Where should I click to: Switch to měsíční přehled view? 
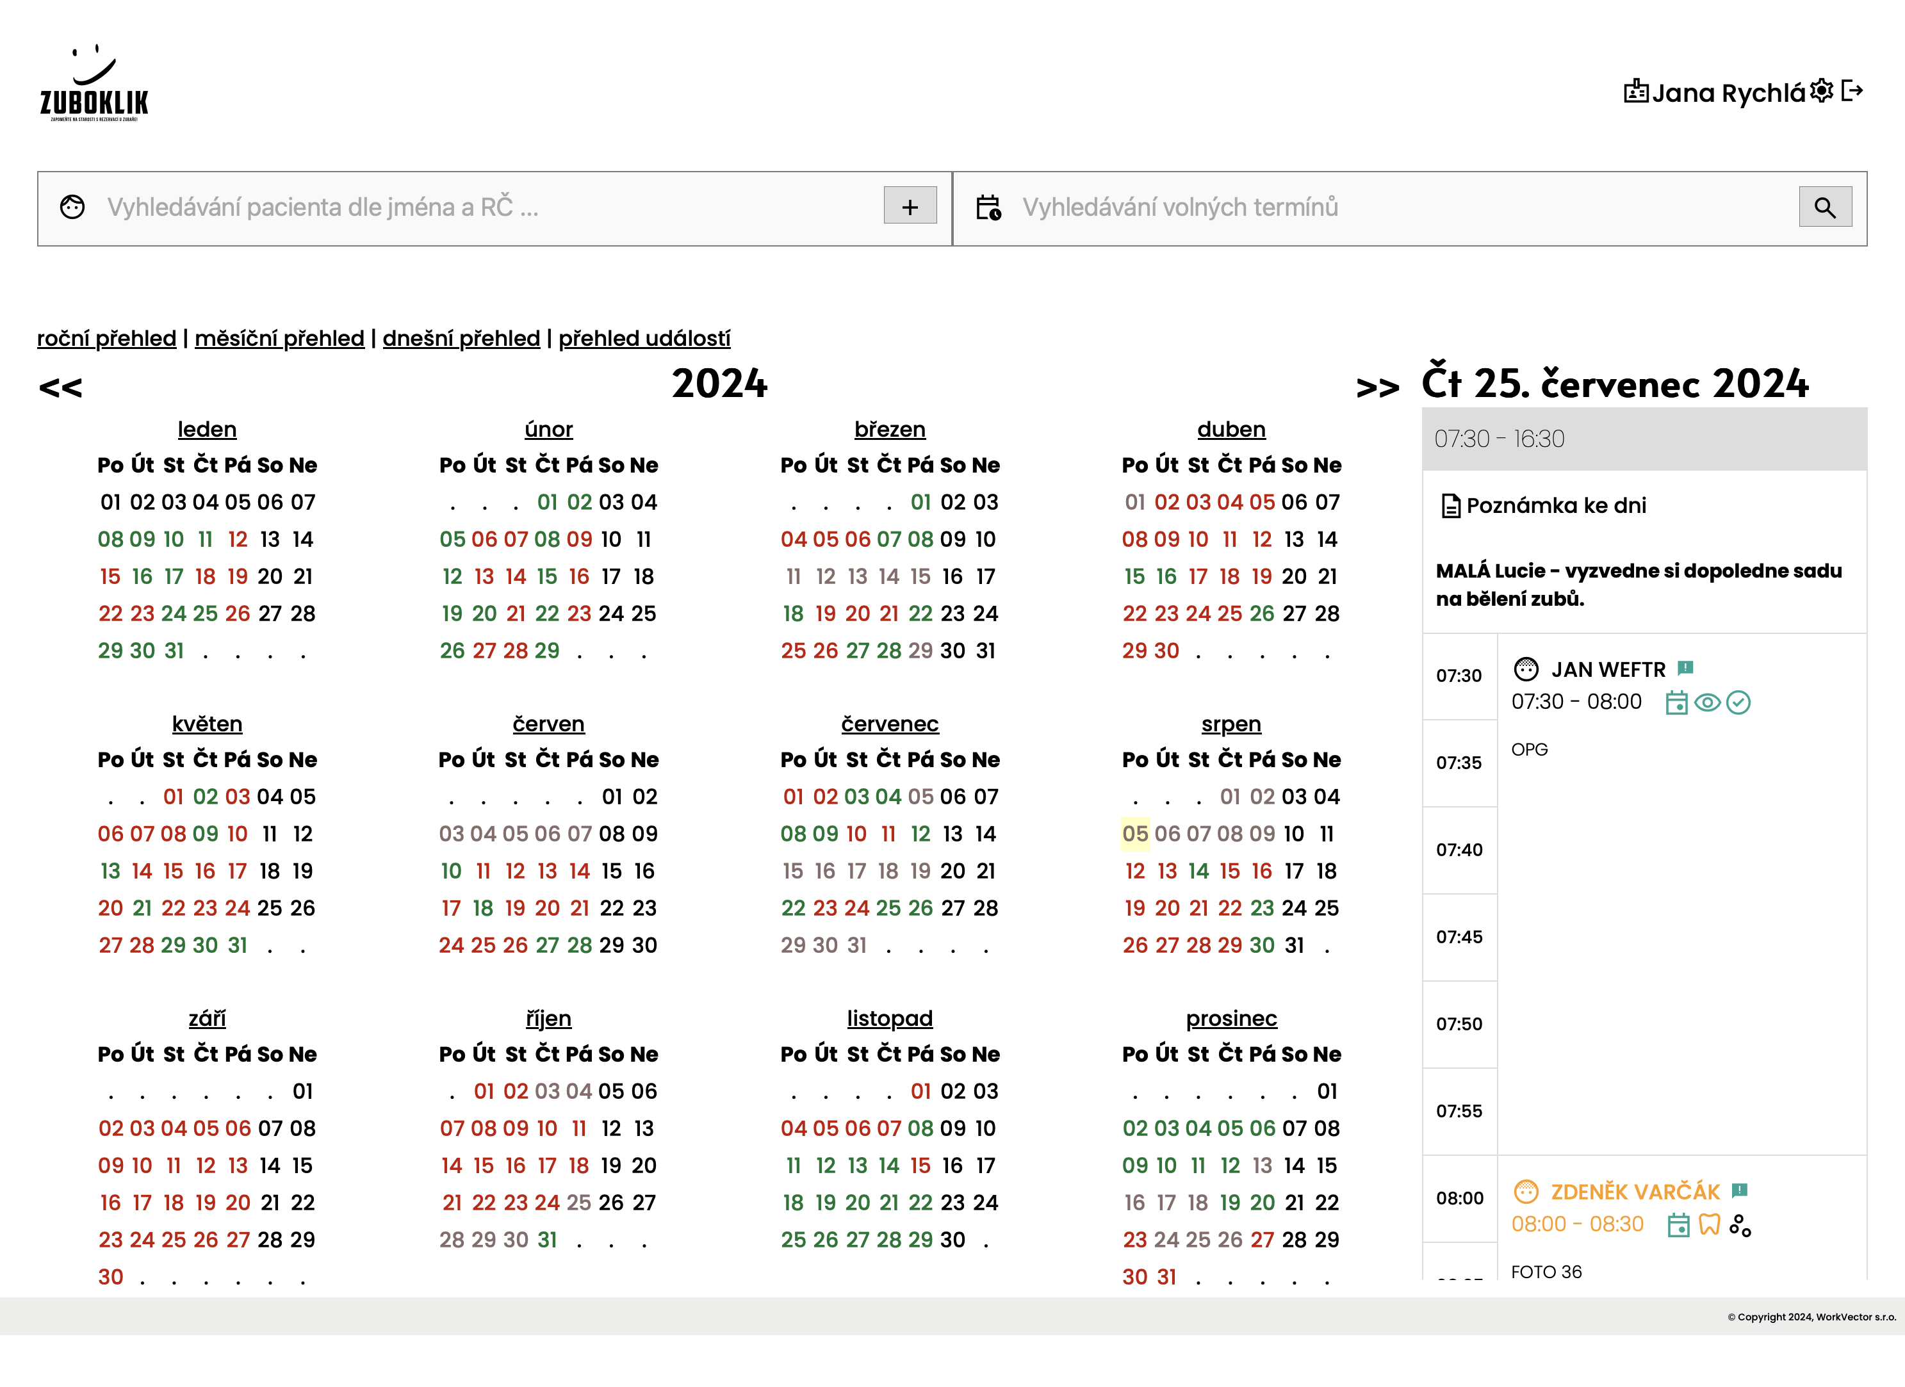coord(279,338)
